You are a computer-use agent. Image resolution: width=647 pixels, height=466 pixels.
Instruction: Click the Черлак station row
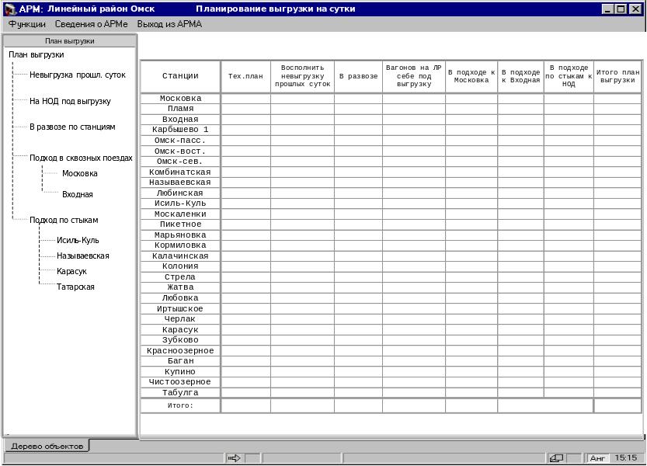click(x=180, y=319)
